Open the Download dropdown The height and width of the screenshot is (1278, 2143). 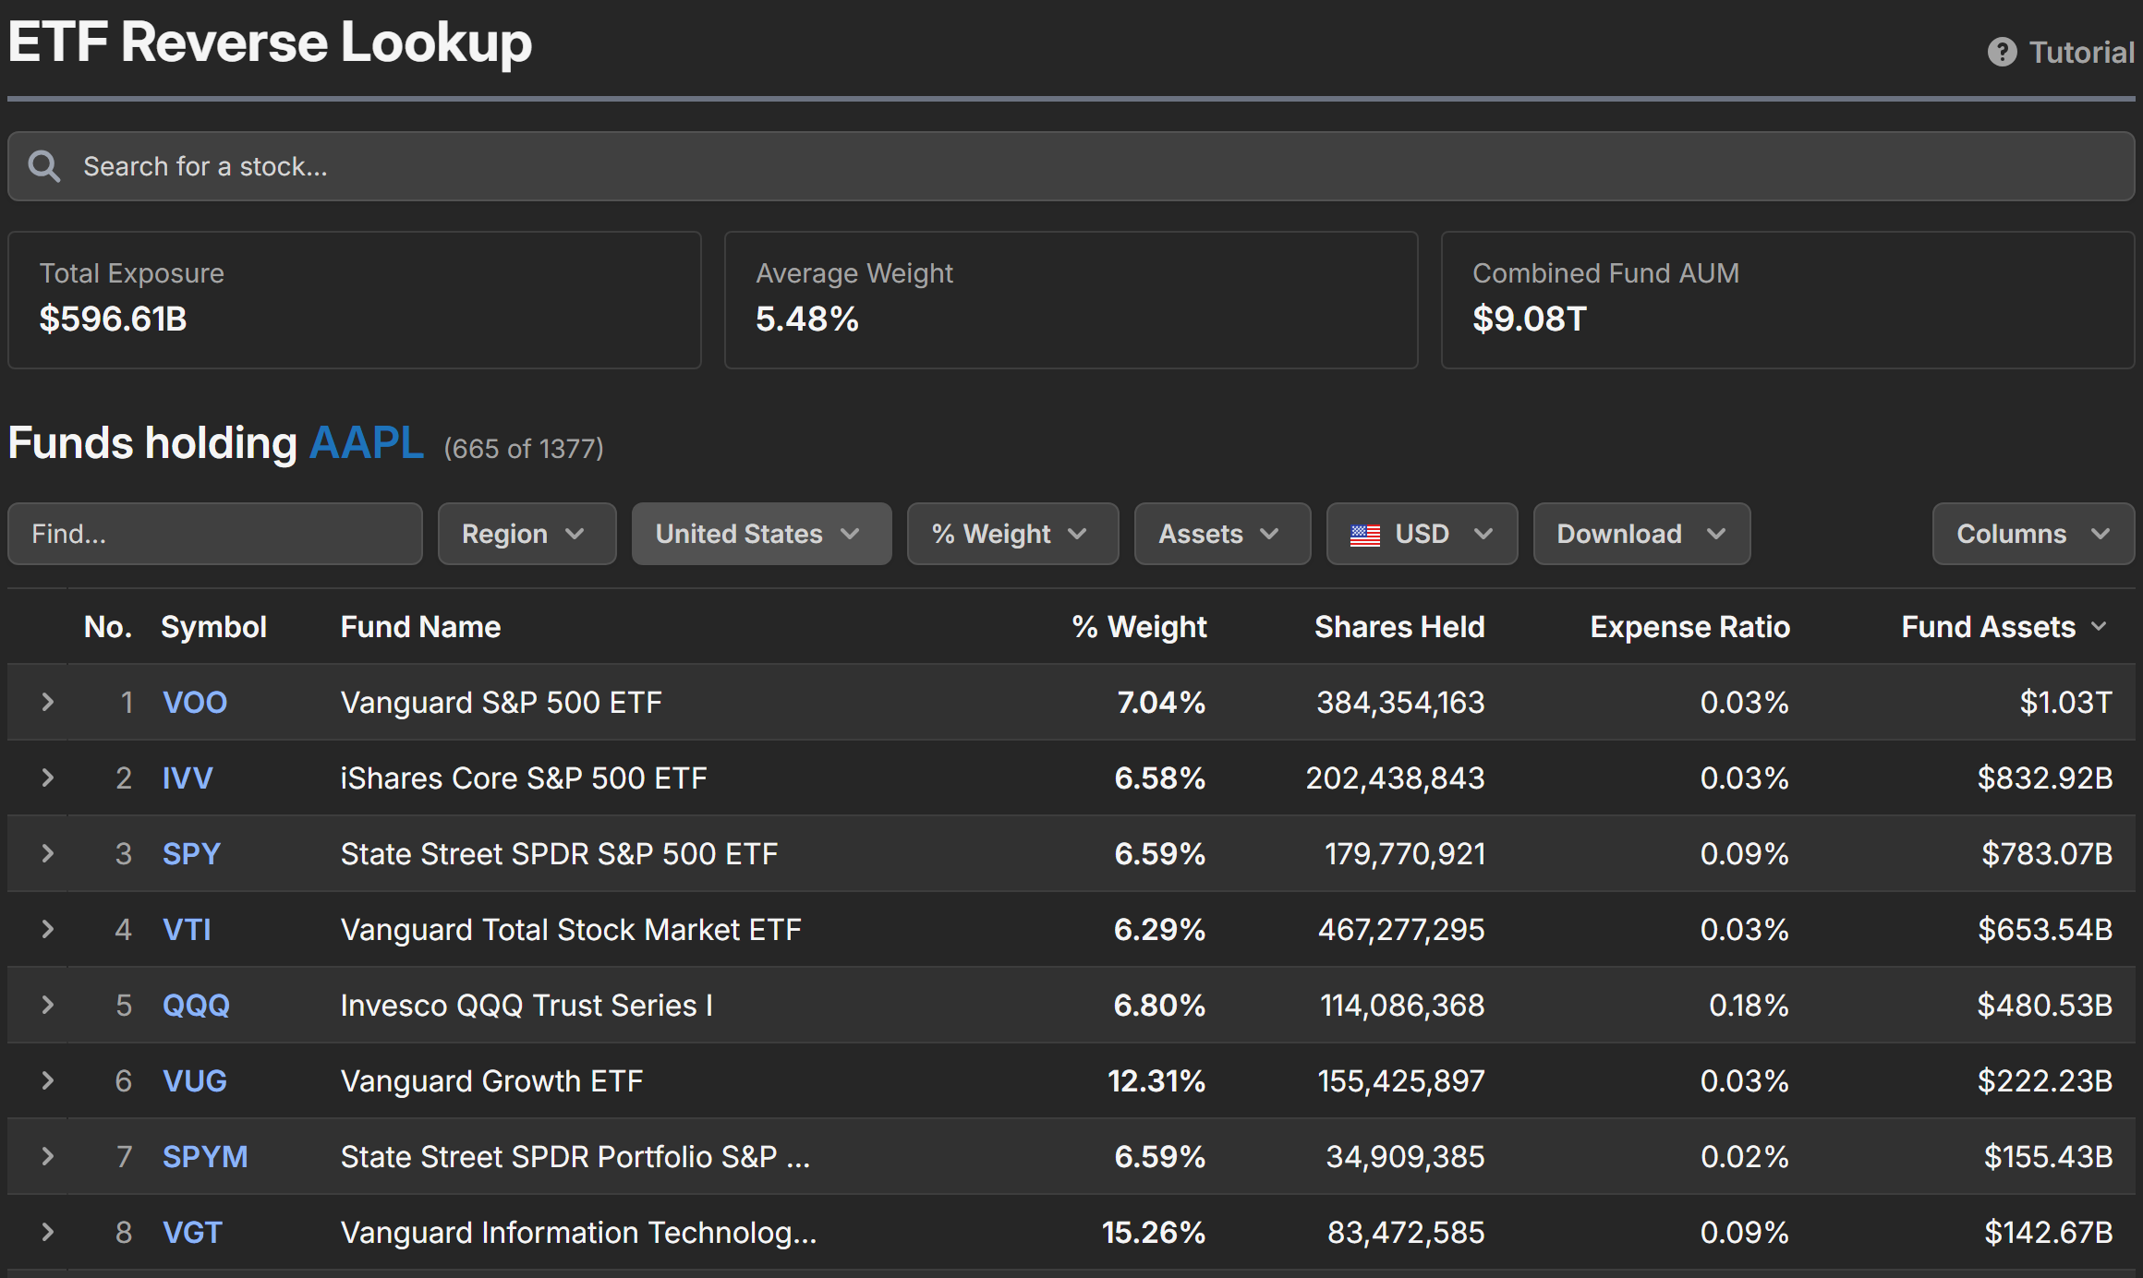1641,534
